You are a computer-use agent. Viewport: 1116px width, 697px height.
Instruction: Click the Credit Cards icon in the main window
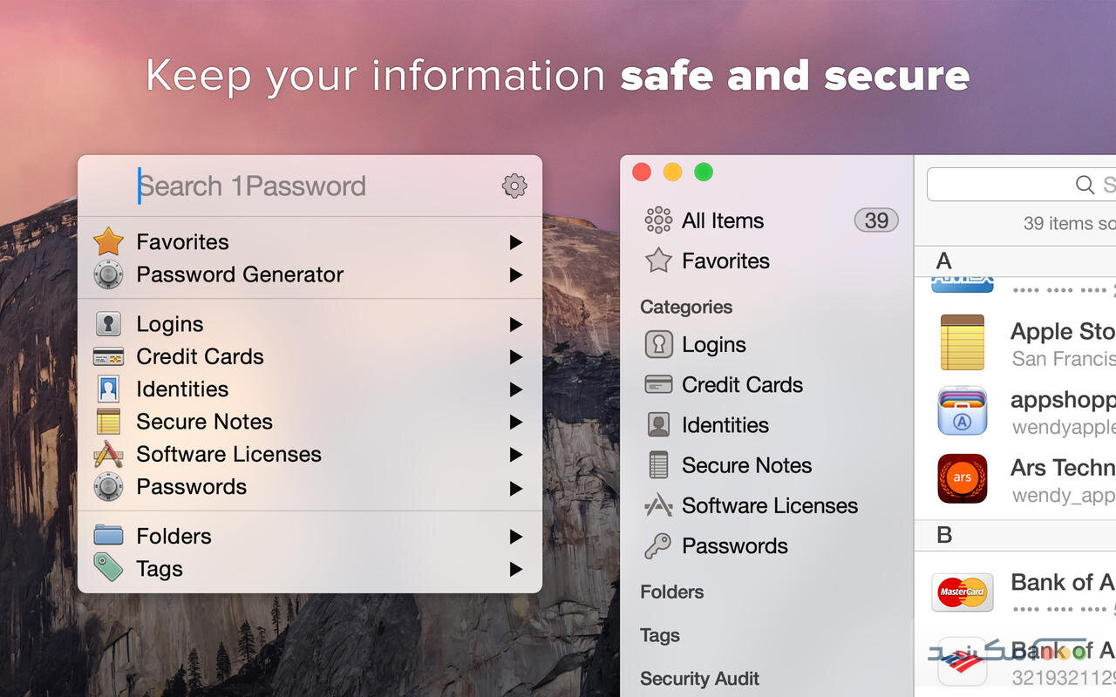(x=658, y=384)
